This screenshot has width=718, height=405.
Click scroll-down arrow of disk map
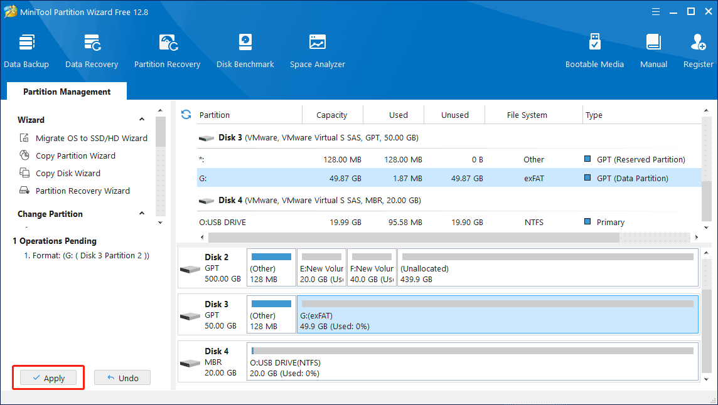click(706, 379)
